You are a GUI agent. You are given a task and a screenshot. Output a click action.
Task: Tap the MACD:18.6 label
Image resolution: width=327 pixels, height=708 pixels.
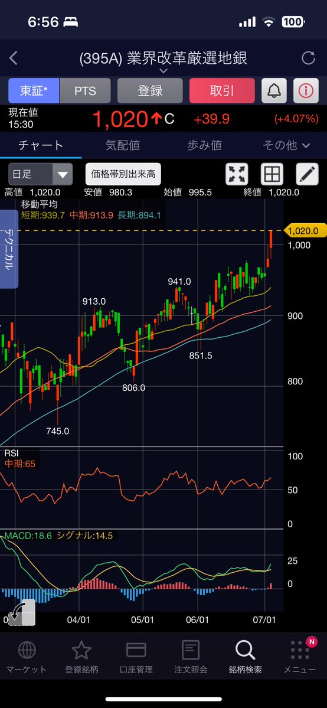click(28, 536)
